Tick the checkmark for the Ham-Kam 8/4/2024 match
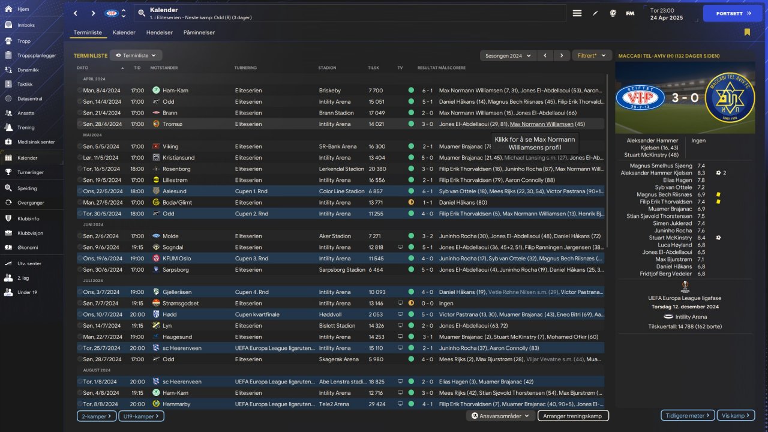Viewport: 768px width, 432px height. click(79, 91)
